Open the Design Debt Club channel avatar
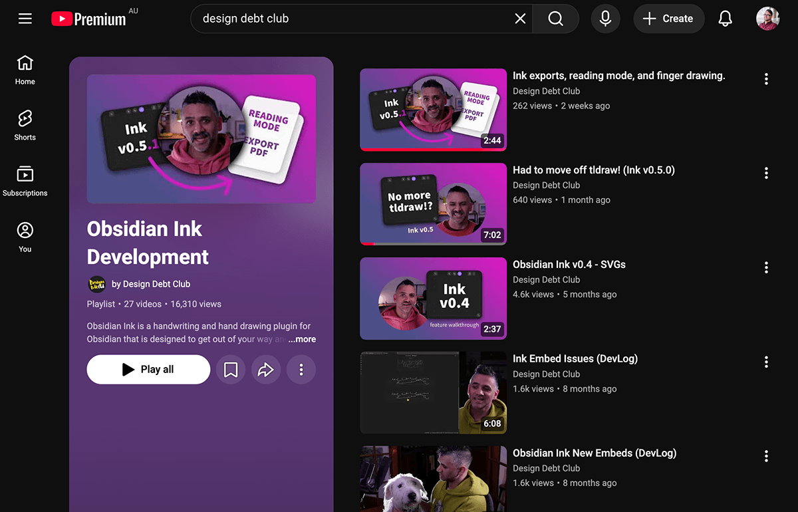The height and width of the screenshot is (512, 798). pyautogui.click(x=97, y=284)
